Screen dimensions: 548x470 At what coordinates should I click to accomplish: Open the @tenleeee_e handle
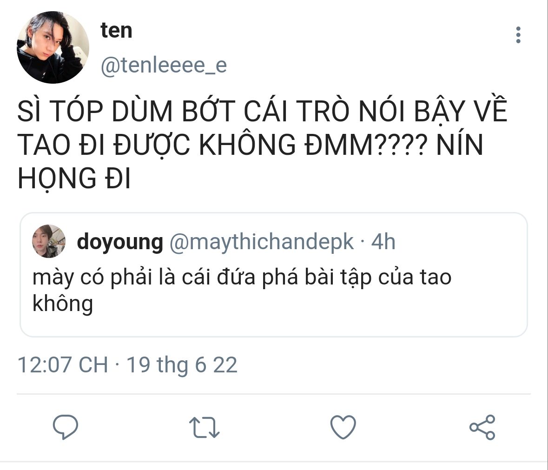pos(164,66)
